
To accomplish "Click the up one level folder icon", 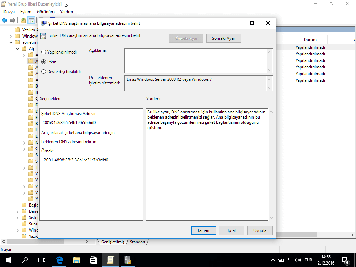I will [23, 20].
